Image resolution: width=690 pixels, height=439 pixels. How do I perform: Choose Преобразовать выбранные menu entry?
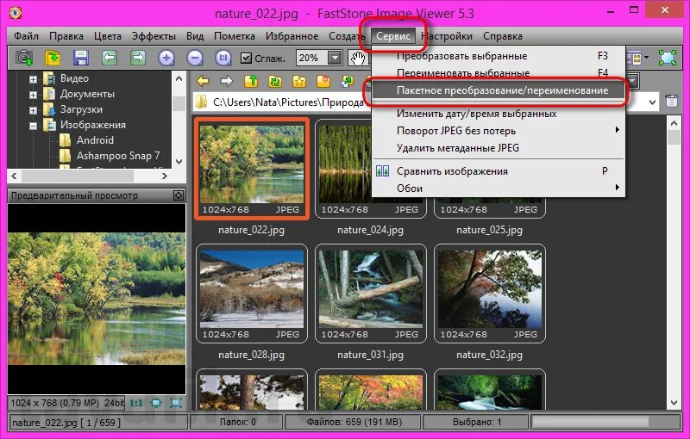(x=499, y=56)
